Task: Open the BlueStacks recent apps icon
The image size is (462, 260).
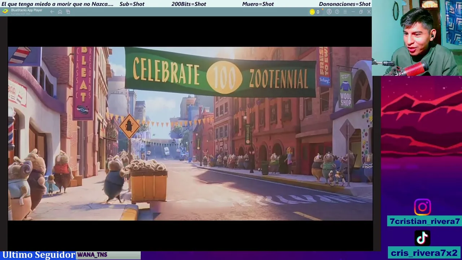Action: [68, 12]
